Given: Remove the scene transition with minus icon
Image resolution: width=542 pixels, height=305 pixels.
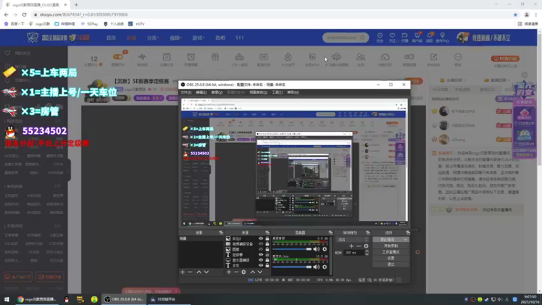Looking at the screenshot, I should tap(359, 246).
